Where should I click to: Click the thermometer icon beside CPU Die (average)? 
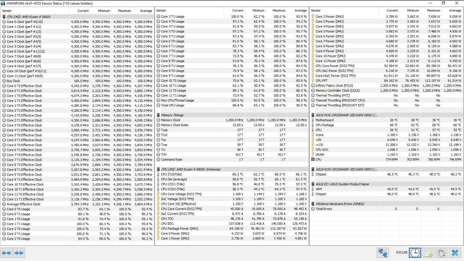[x=158, y=179]
